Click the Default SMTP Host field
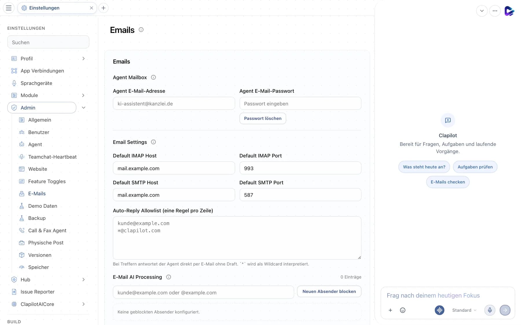The height and width of the screenshot is (325, 521). 174,195
